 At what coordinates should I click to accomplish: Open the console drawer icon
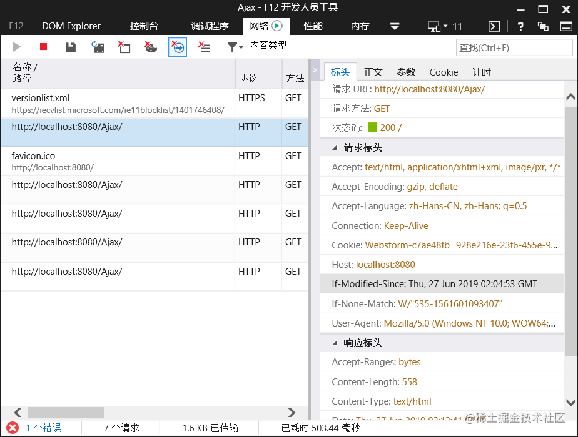494,26
